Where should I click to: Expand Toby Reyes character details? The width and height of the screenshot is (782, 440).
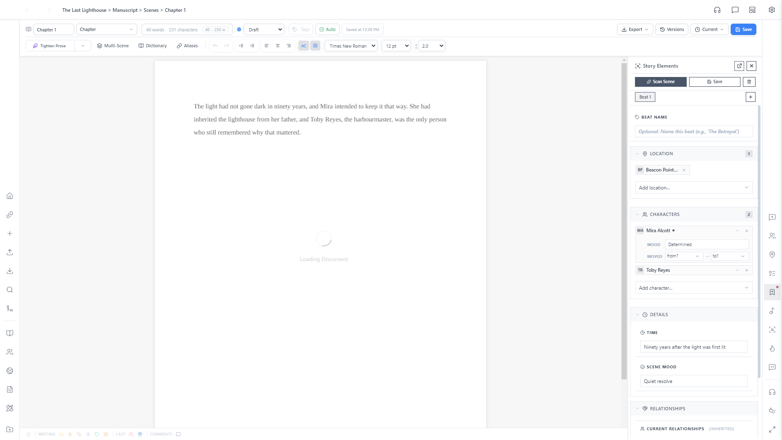coord(738,270)
